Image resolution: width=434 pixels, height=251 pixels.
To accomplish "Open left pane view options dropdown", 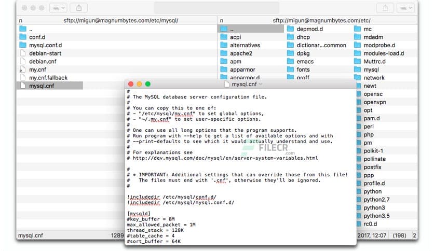I will click(58, 8).
